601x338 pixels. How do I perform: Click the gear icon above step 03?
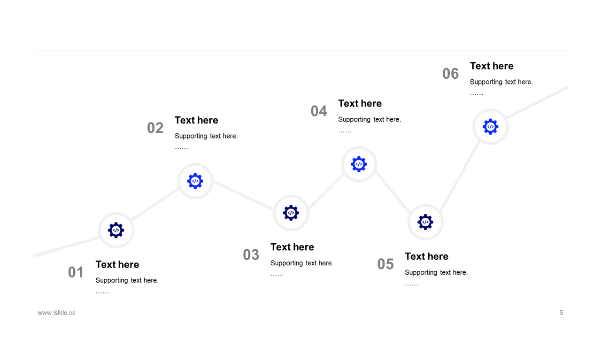[x=291, y=213]
